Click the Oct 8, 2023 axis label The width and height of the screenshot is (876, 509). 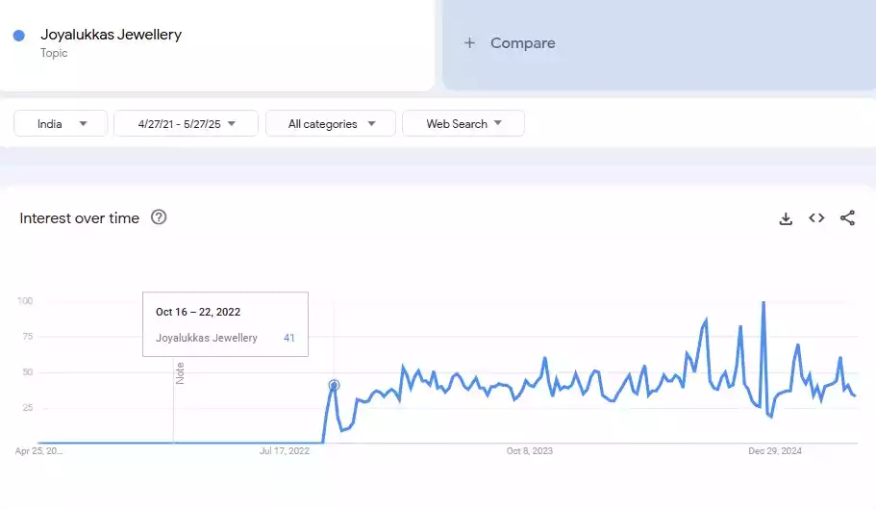click(x=530, y=451)
